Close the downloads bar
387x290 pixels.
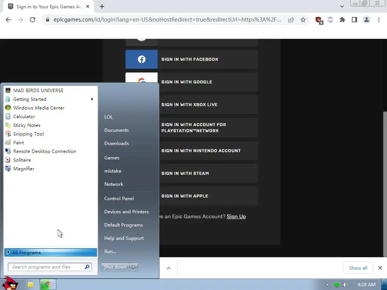[x=380, y=268]
